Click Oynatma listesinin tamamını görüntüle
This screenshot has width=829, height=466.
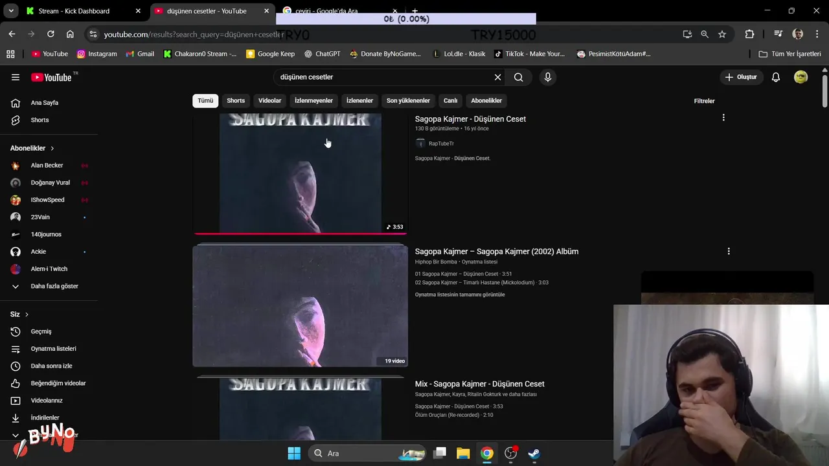pos(460,294)
